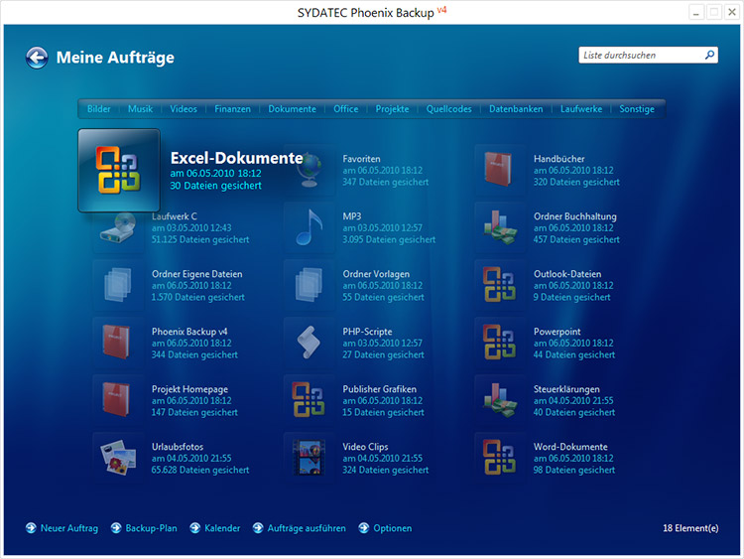This screenshot has width=744, height=559.
Task: Open the Handbücher book icon
Action: click(x=500, y=170)
